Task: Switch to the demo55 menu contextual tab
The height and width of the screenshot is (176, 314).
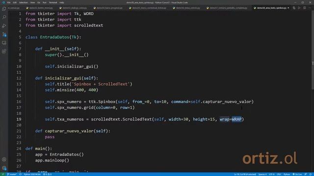Action: click(x=148, y=8)
